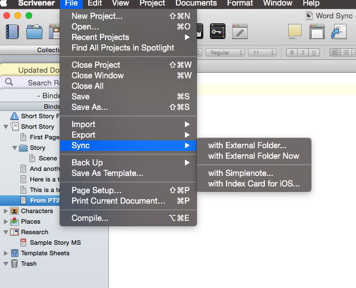
Task: Select Find All Projects in Spotlight
Action: pos(128,48)
